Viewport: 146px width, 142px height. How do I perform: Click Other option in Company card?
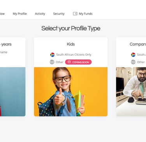[141, 62]
